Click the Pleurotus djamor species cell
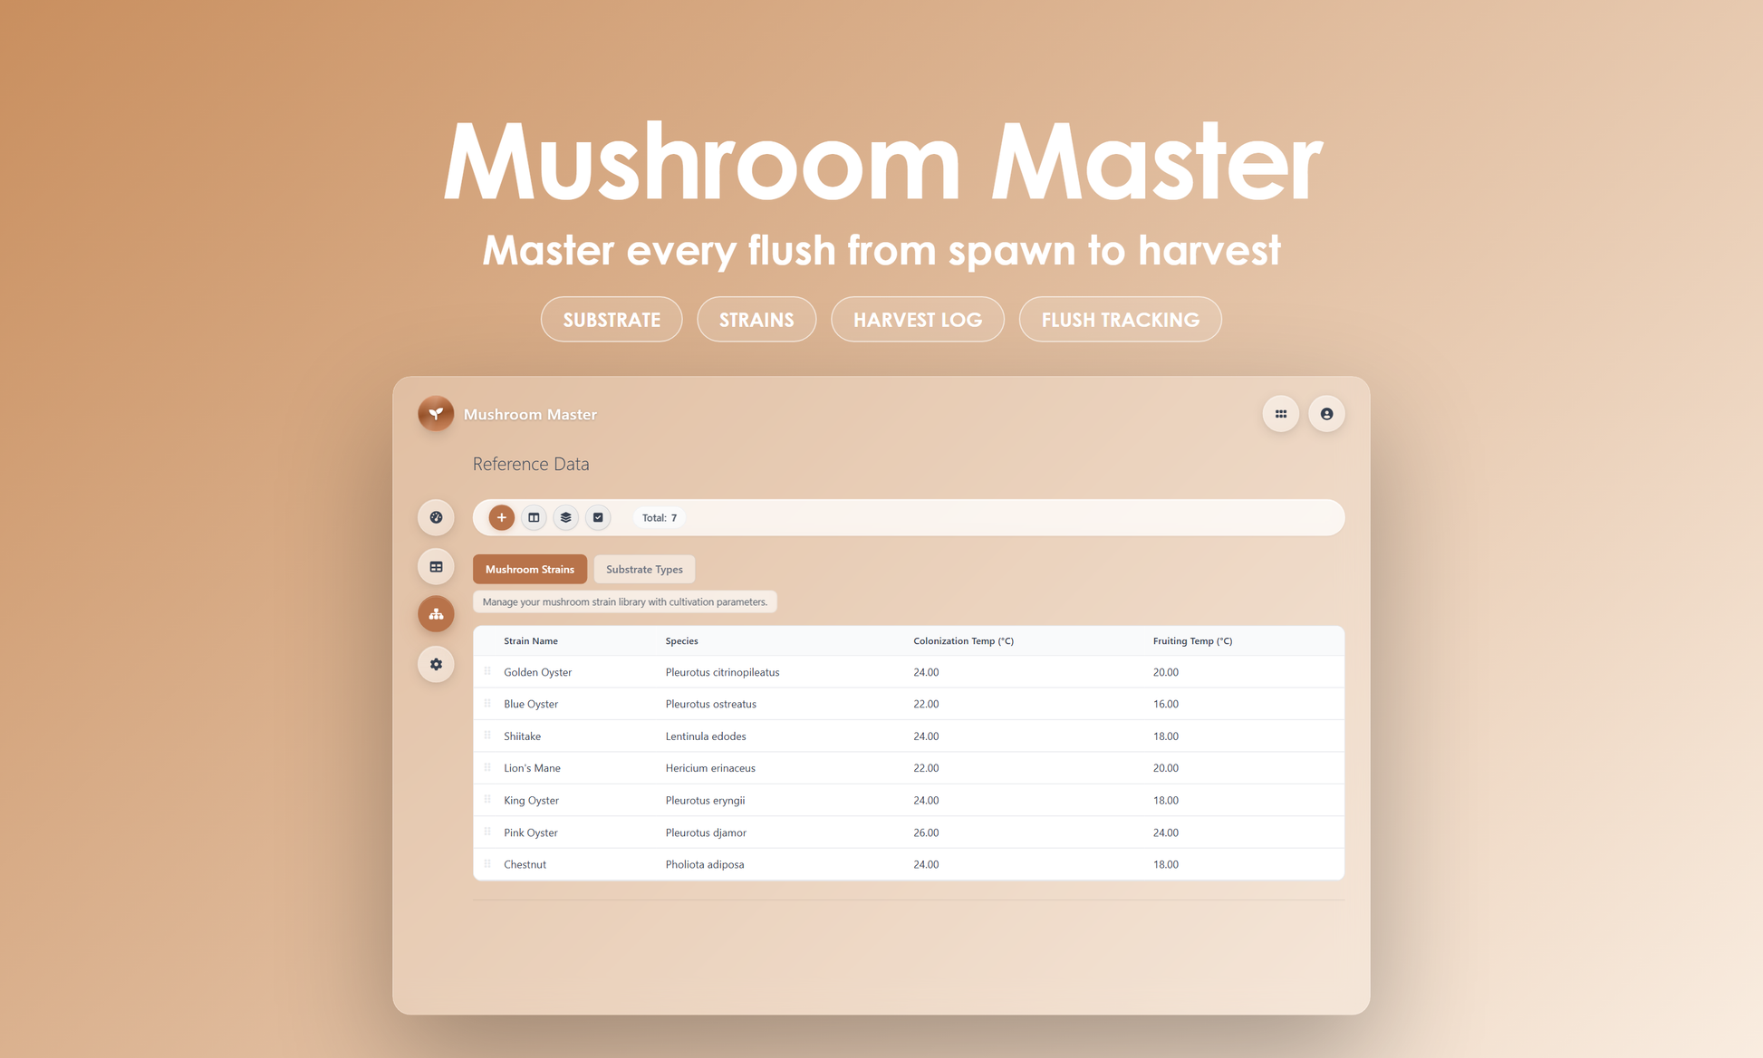 706,832
